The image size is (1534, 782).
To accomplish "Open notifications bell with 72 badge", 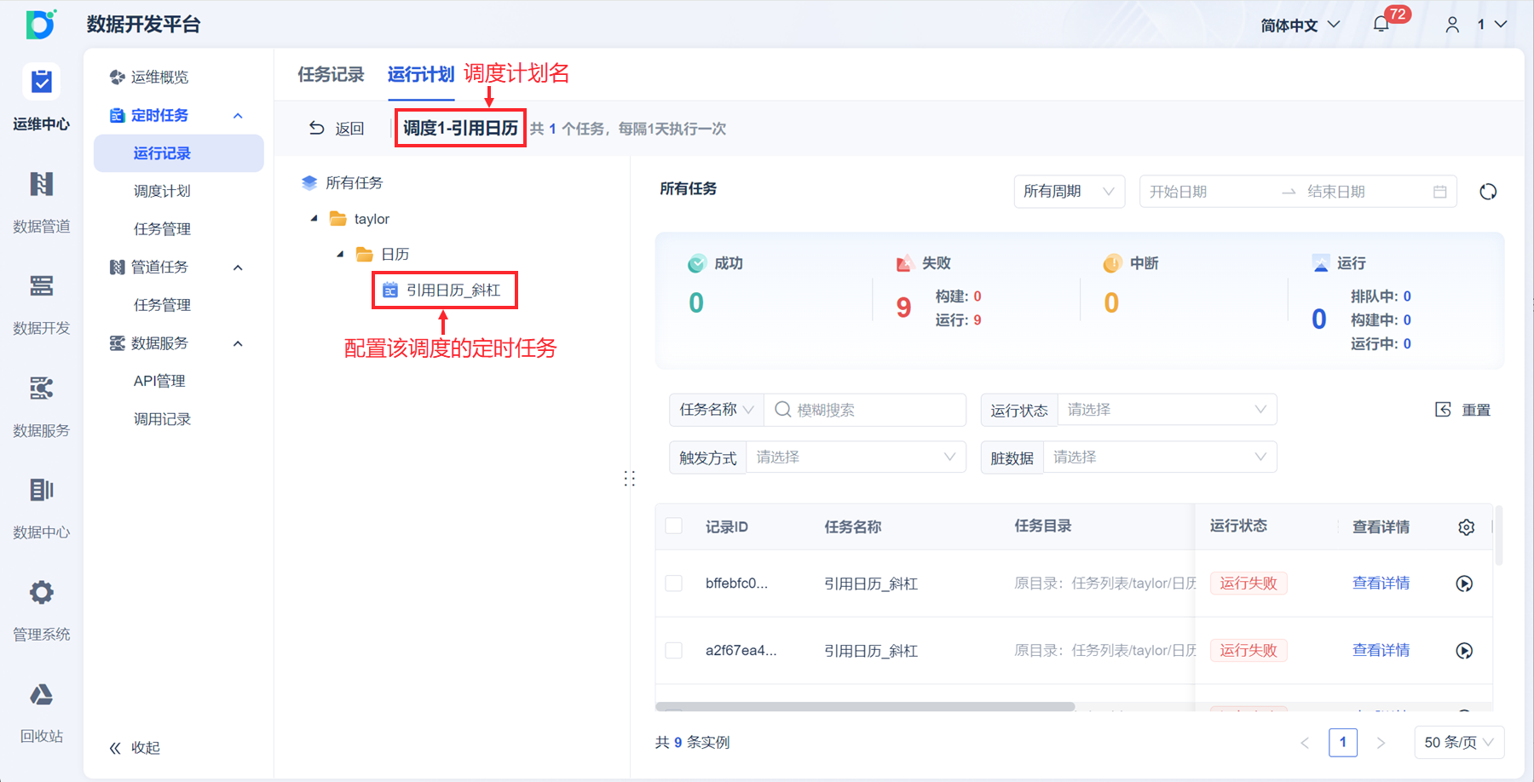I will coord(1381,25).
